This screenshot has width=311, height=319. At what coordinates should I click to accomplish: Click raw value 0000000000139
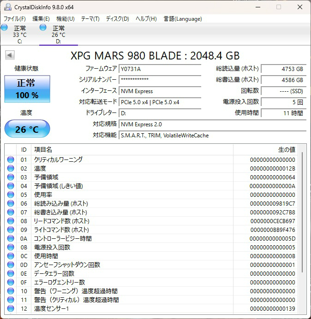click(x=273, y=308)
